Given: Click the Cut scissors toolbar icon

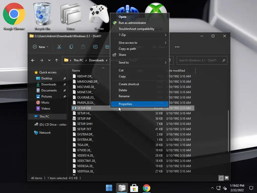Looking at the screenshot, I should [59, 47].
